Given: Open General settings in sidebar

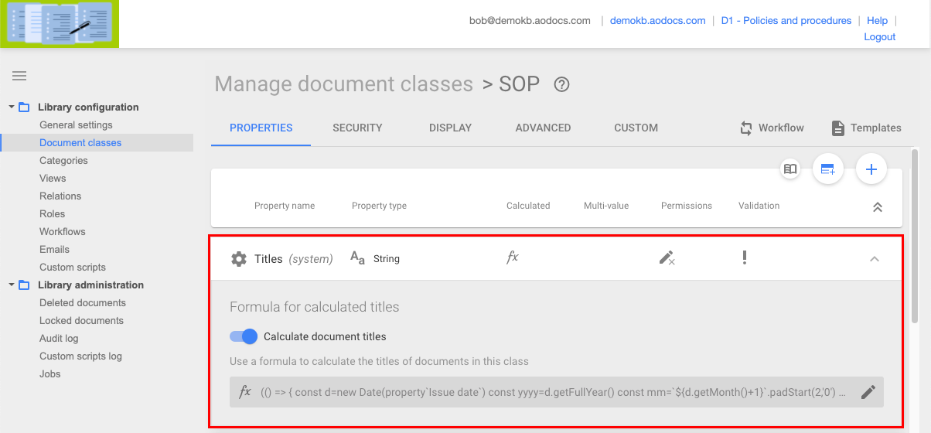Looking at the screenshot, I should pos(76,125).
